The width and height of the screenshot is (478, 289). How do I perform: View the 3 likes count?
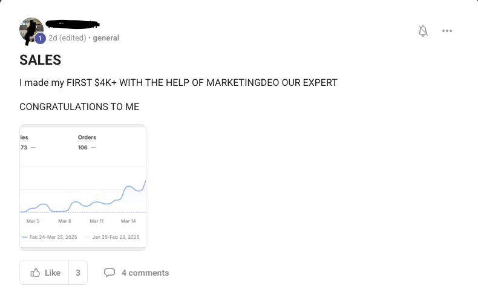78,273
